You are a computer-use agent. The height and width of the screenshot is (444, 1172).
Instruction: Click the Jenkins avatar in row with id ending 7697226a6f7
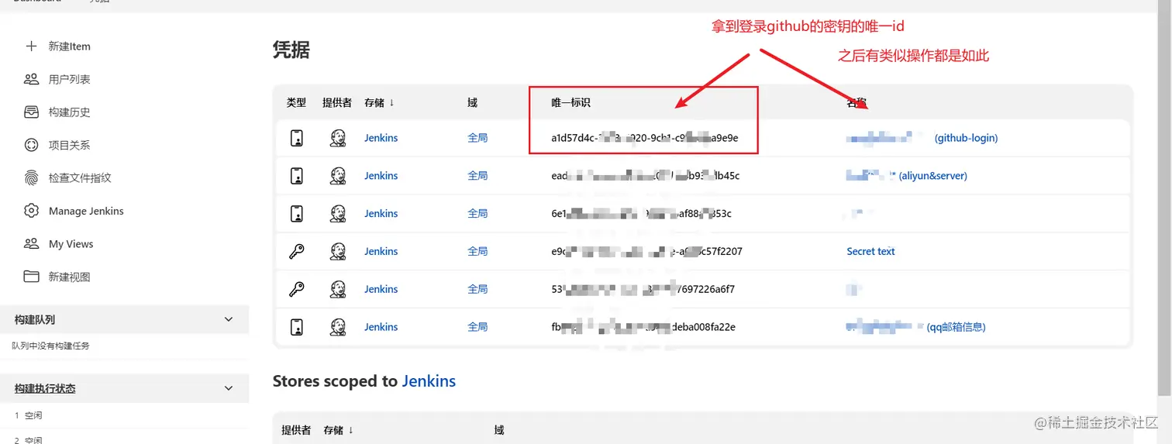337,289
